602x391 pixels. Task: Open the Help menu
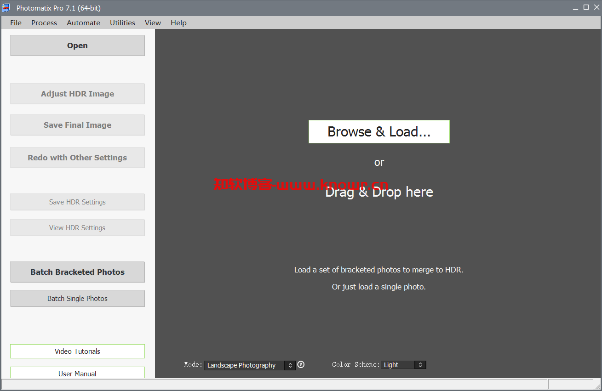click(178, 23)
